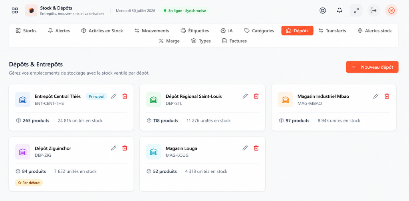
Task: Select the Magasin Louga title
Action: click(x=182, y=148)
